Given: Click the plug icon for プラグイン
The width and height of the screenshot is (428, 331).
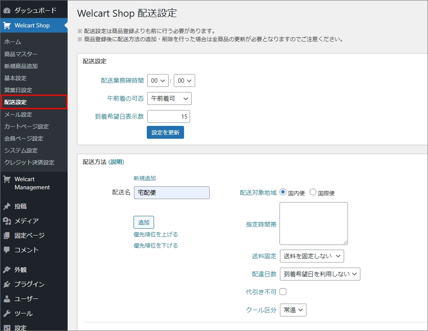Looking at the screenshot, I should [7, 284].
